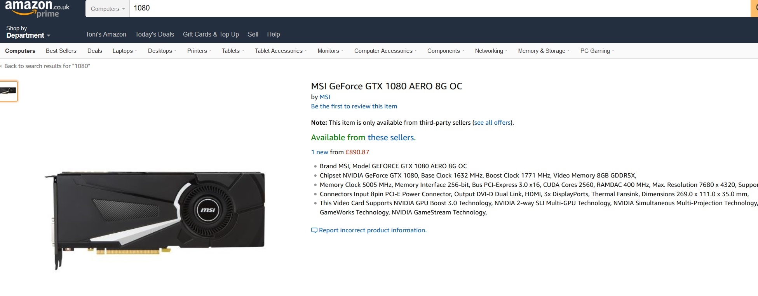Open the Components category dropdown
The height and width of the screenshot is (296, 758).
[x=446, y=51]
